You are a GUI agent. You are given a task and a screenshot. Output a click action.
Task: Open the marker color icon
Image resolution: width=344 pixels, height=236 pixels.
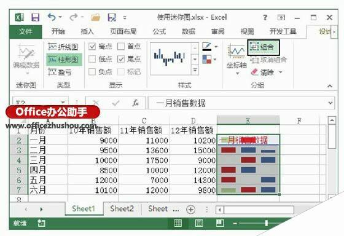206,59
